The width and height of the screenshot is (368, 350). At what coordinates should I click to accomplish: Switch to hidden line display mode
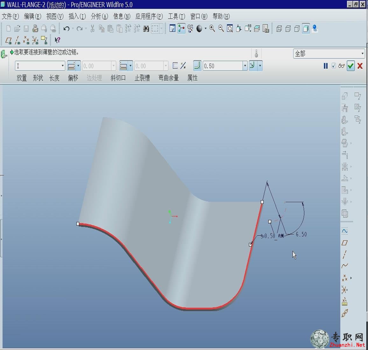click(x=288, y=29)
